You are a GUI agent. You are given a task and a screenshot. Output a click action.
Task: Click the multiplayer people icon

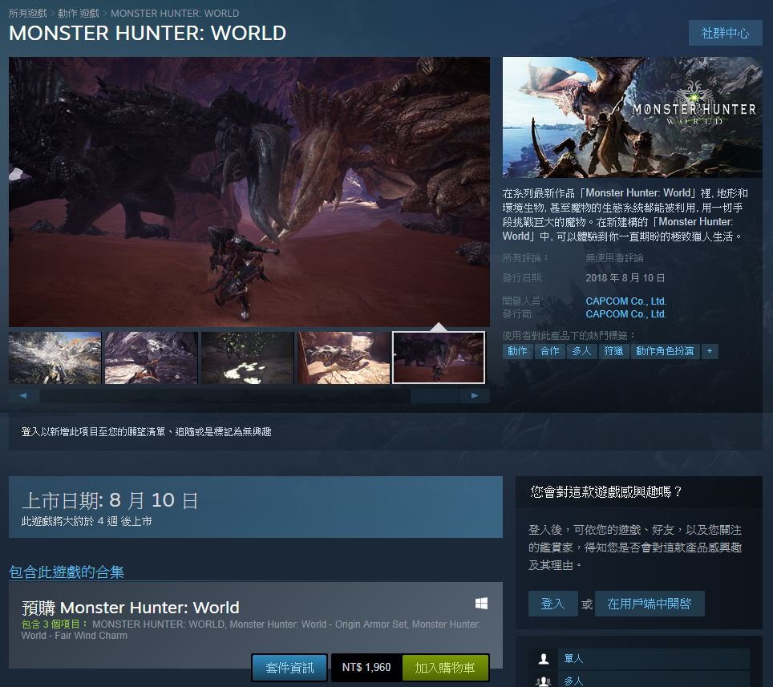(544, 681)
